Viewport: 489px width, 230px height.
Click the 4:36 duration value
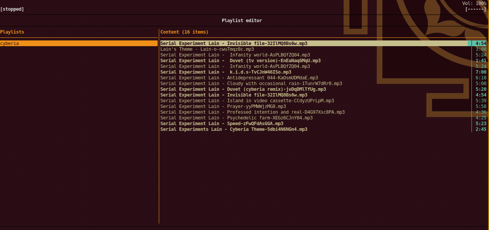[481, 112]
